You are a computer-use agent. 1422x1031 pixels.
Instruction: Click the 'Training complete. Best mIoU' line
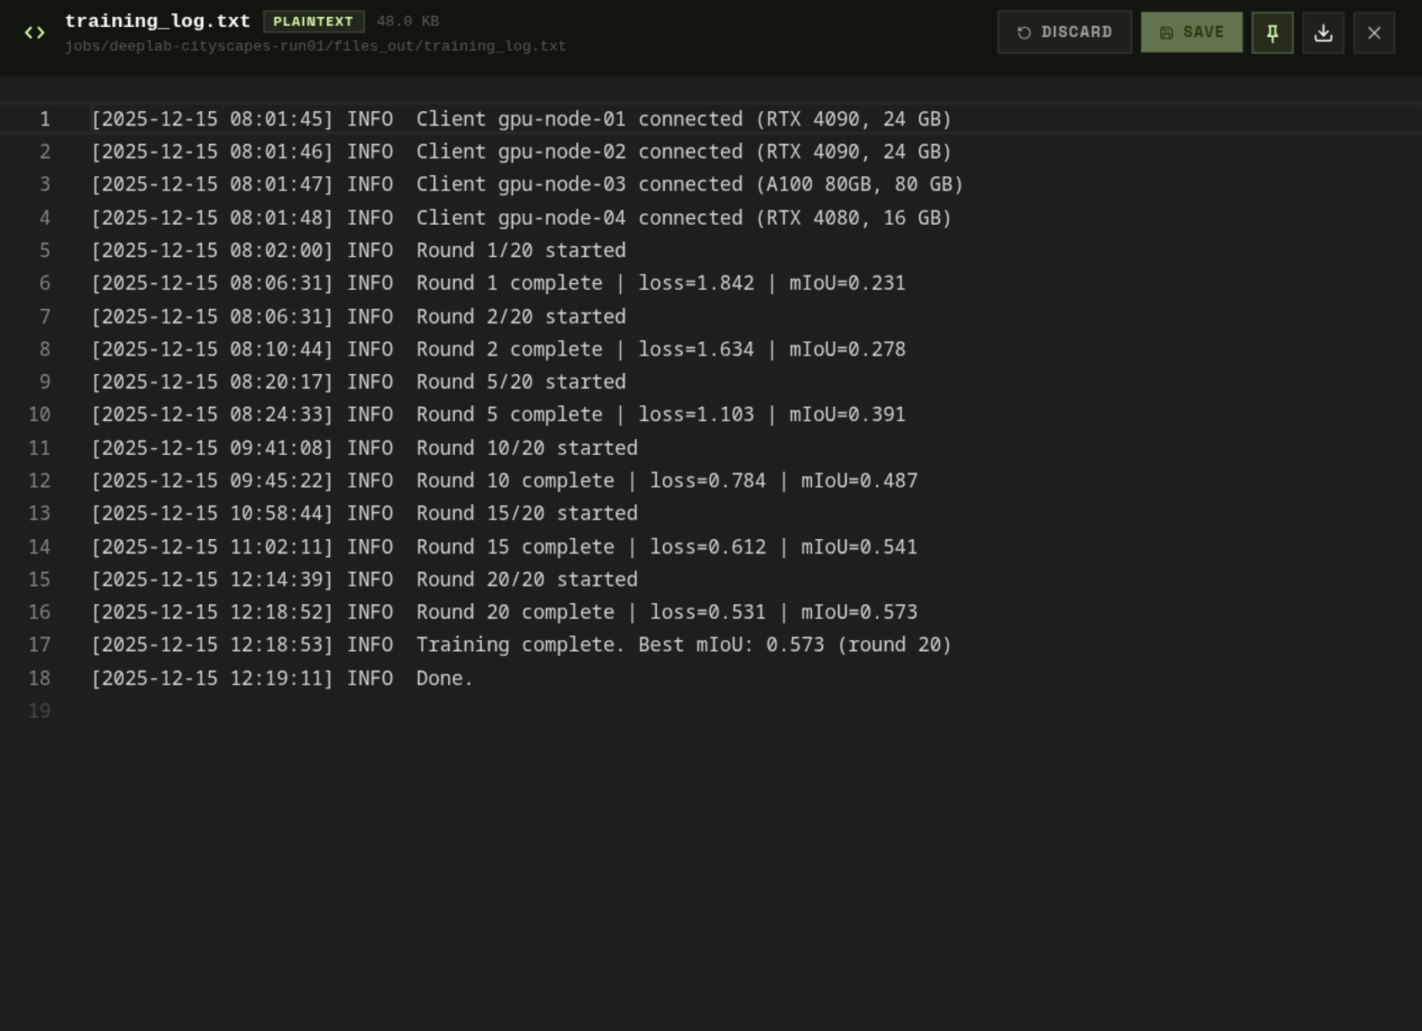pyautogui.click(x=521, y=644)
